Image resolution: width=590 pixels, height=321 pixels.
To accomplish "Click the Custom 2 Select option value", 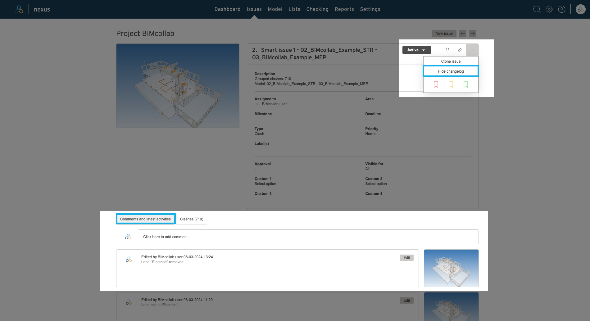I will click(376, 184).
